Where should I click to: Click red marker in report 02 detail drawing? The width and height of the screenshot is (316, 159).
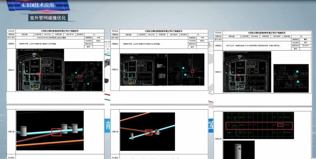(x=192, y=72)
